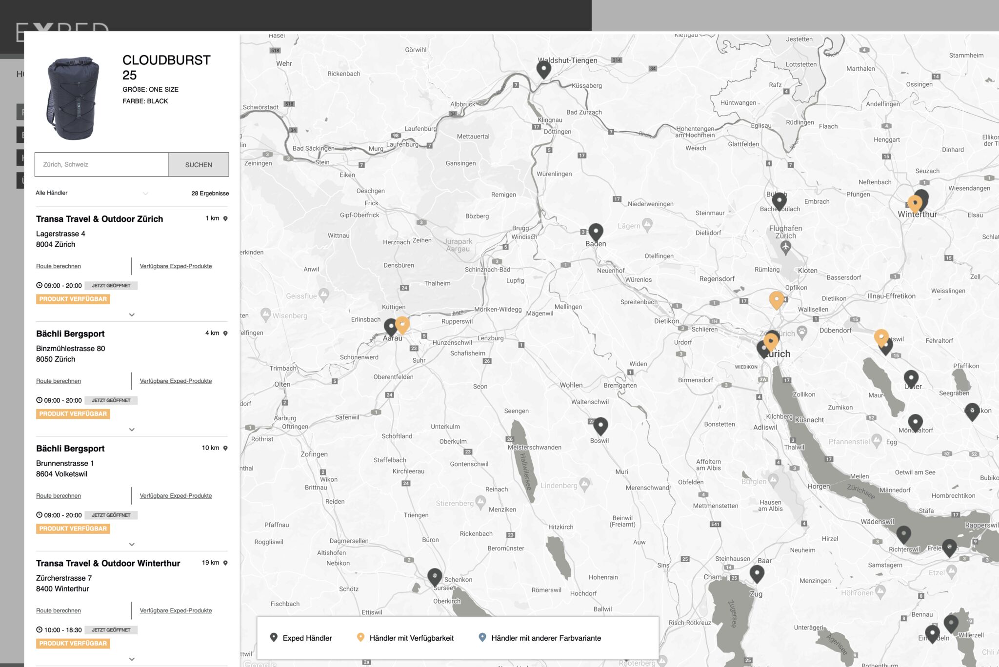Click the dealer pin at Boswil

pyautogui.click(x=600, y=427)
